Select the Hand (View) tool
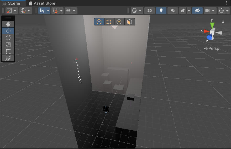The height and width of the screenshot is (149, 231). coord(8,24)
